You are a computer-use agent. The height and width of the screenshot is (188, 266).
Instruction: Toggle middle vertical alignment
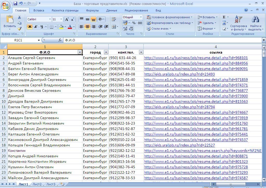click(x=87, y=19)
